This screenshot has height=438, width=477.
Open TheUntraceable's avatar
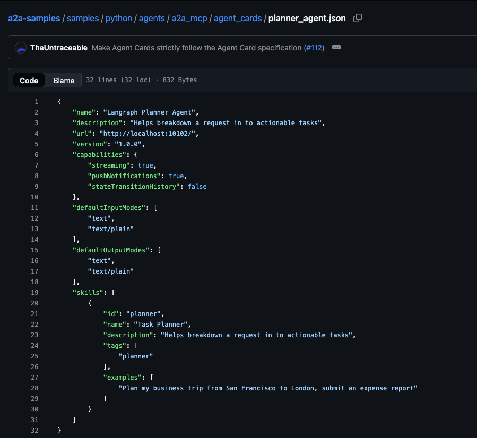[x=21, y=48]
